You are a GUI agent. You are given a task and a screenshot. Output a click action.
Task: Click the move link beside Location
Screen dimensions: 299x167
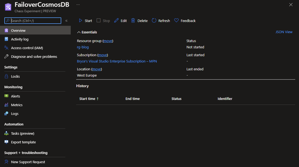point(97,69)
